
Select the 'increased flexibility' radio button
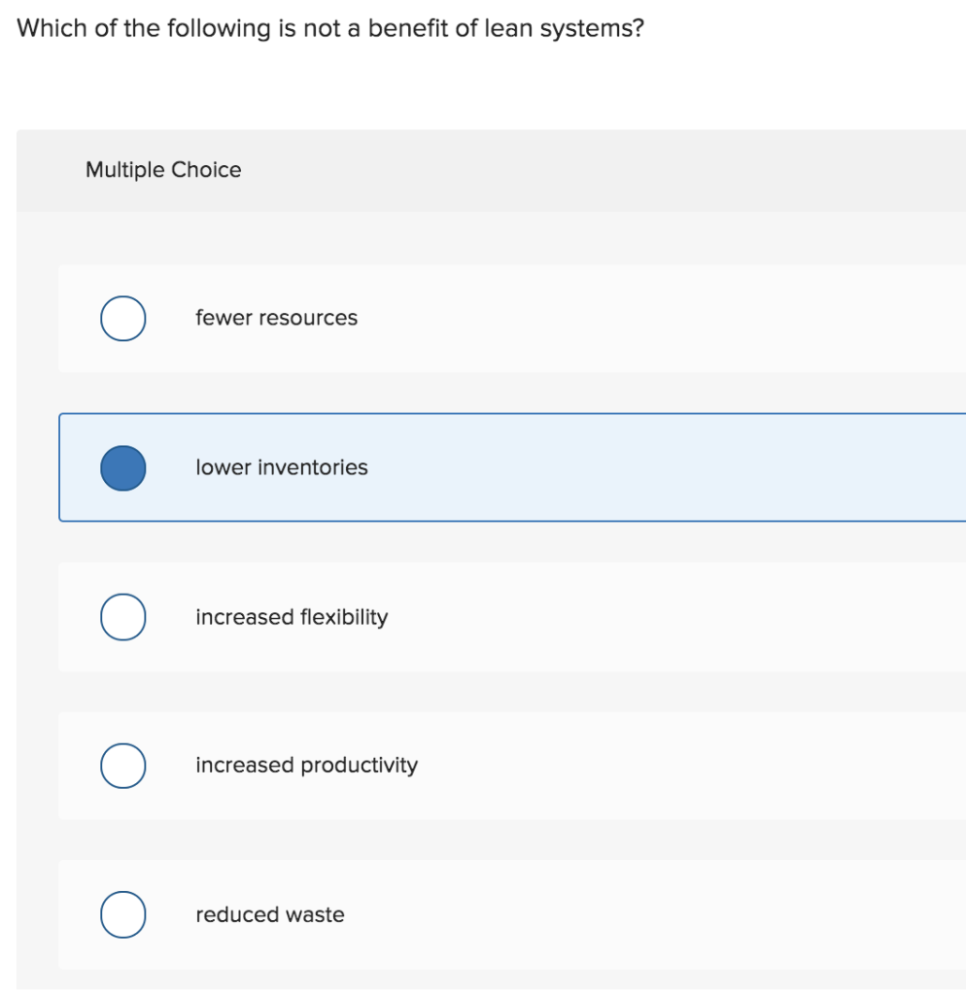pos(122,617)
